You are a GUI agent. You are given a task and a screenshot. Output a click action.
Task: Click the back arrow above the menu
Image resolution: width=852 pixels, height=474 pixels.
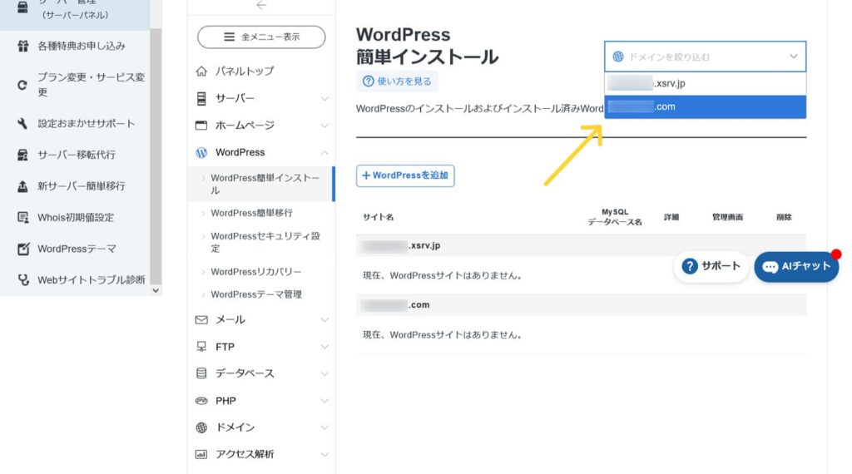261,5
